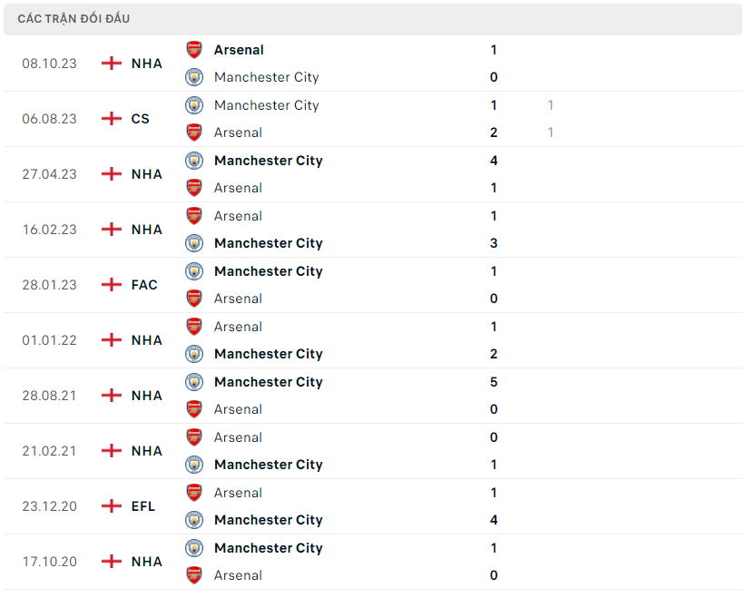
Task: Select Manchester City crest in 21.02.21 match
Action: pos(194,465)
